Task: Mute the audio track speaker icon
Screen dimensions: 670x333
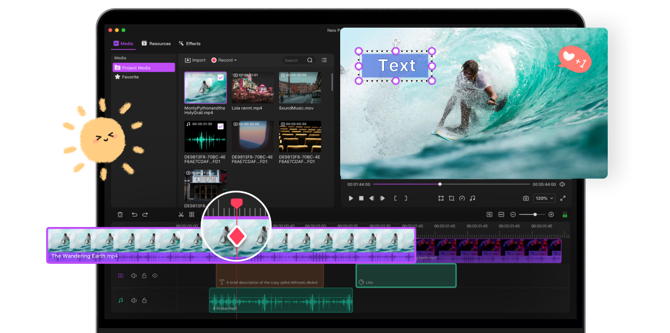Action: click(x=134, y=300)
